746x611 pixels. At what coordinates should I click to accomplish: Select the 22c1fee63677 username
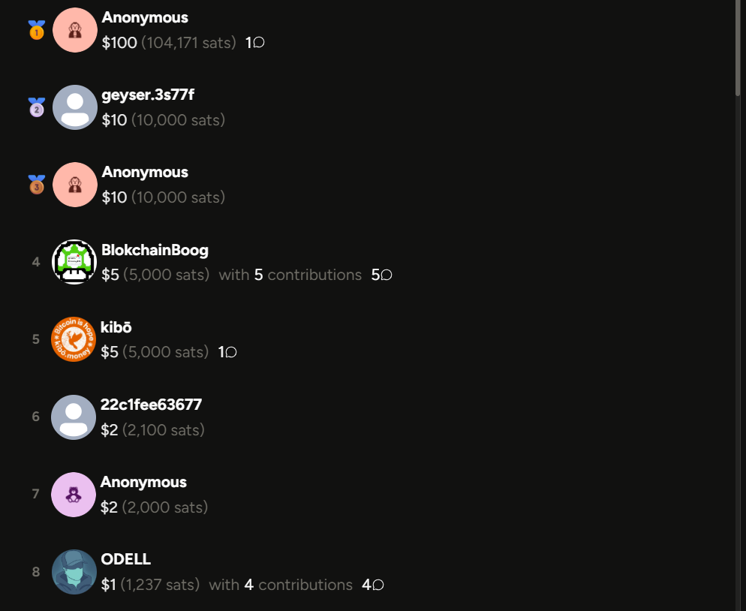tap(152, 405)
